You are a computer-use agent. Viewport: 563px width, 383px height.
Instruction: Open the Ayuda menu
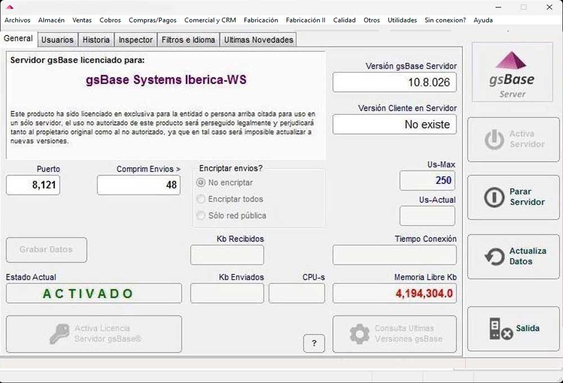pos(483,20)
